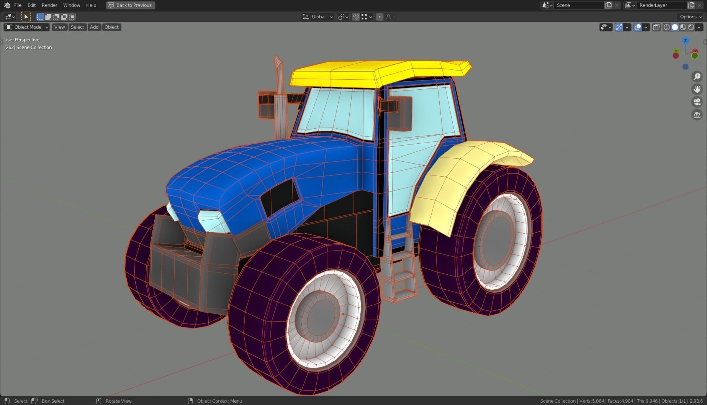Open the View menu in viewport header
Screen dimensions: 707x405
tap(59, 27)
